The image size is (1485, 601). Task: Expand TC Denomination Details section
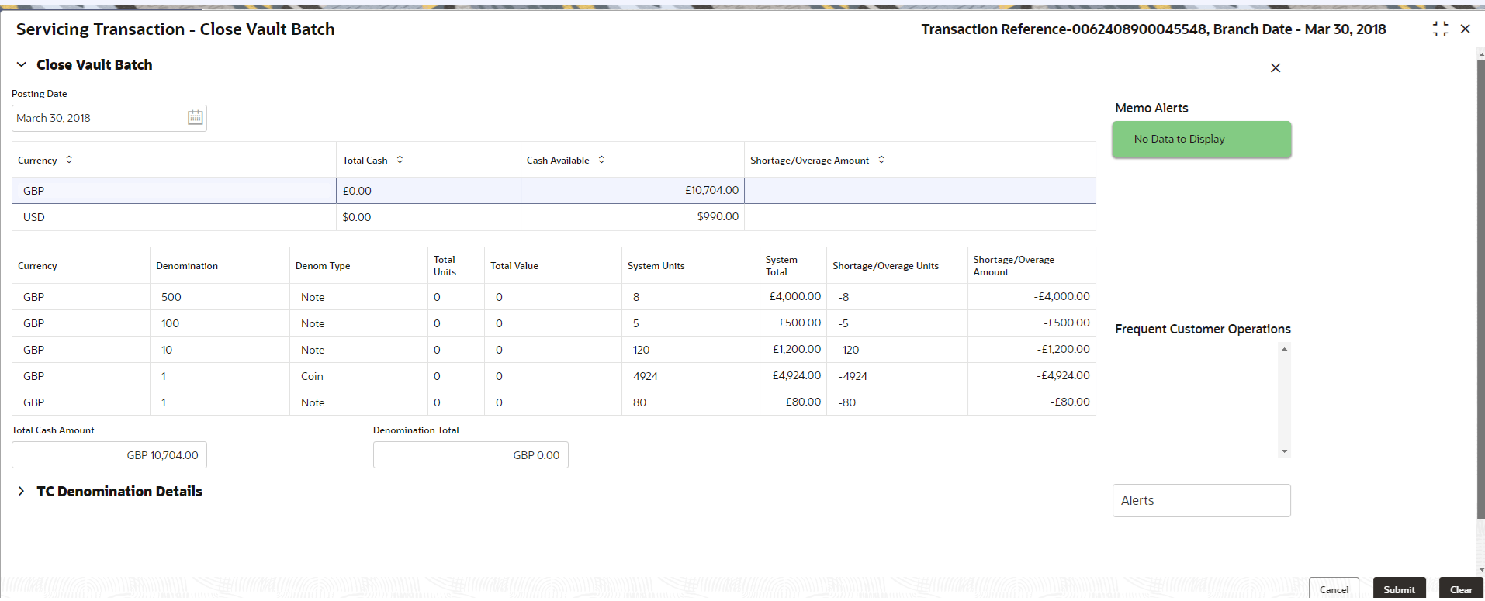[x=22, y=492]
